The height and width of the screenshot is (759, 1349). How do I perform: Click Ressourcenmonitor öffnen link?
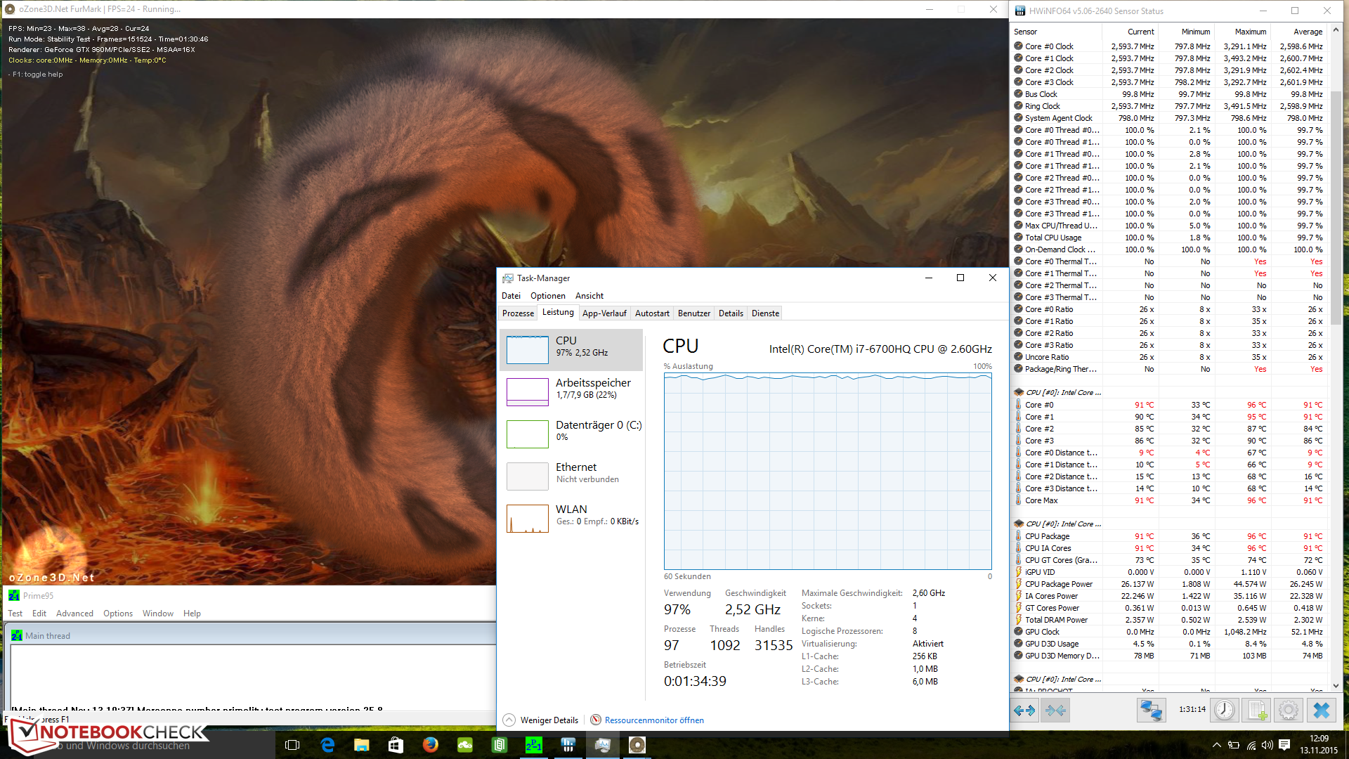pyautogui.click(x=652, y=720)
